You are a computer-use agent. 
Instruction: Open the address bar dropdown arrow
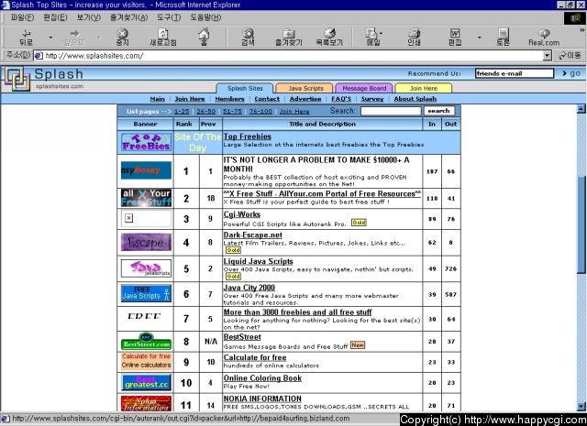pyautogui.click(x=548, y=56)
